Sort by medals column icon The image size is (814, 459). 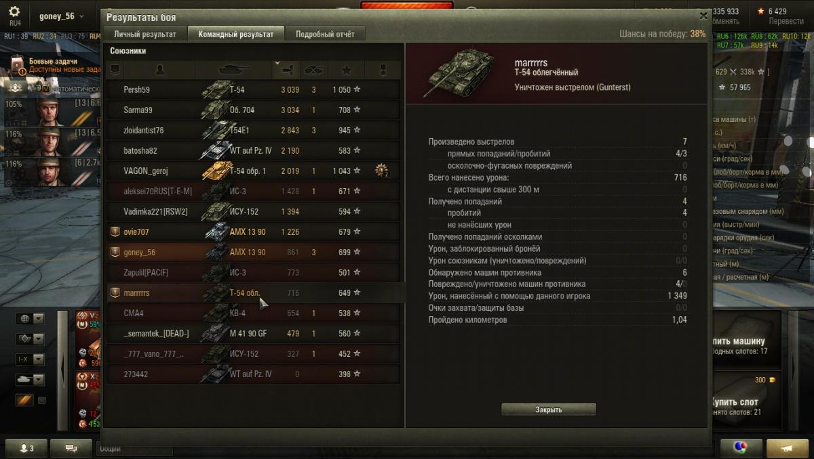pyautogui.click(x=383, y=70)
